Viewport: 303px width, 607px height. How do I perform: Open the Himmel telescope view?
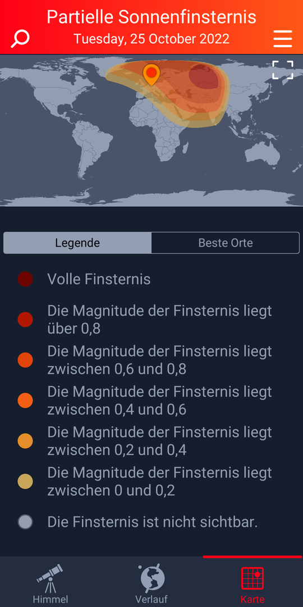pyautogui.click(x=50, y=583)
